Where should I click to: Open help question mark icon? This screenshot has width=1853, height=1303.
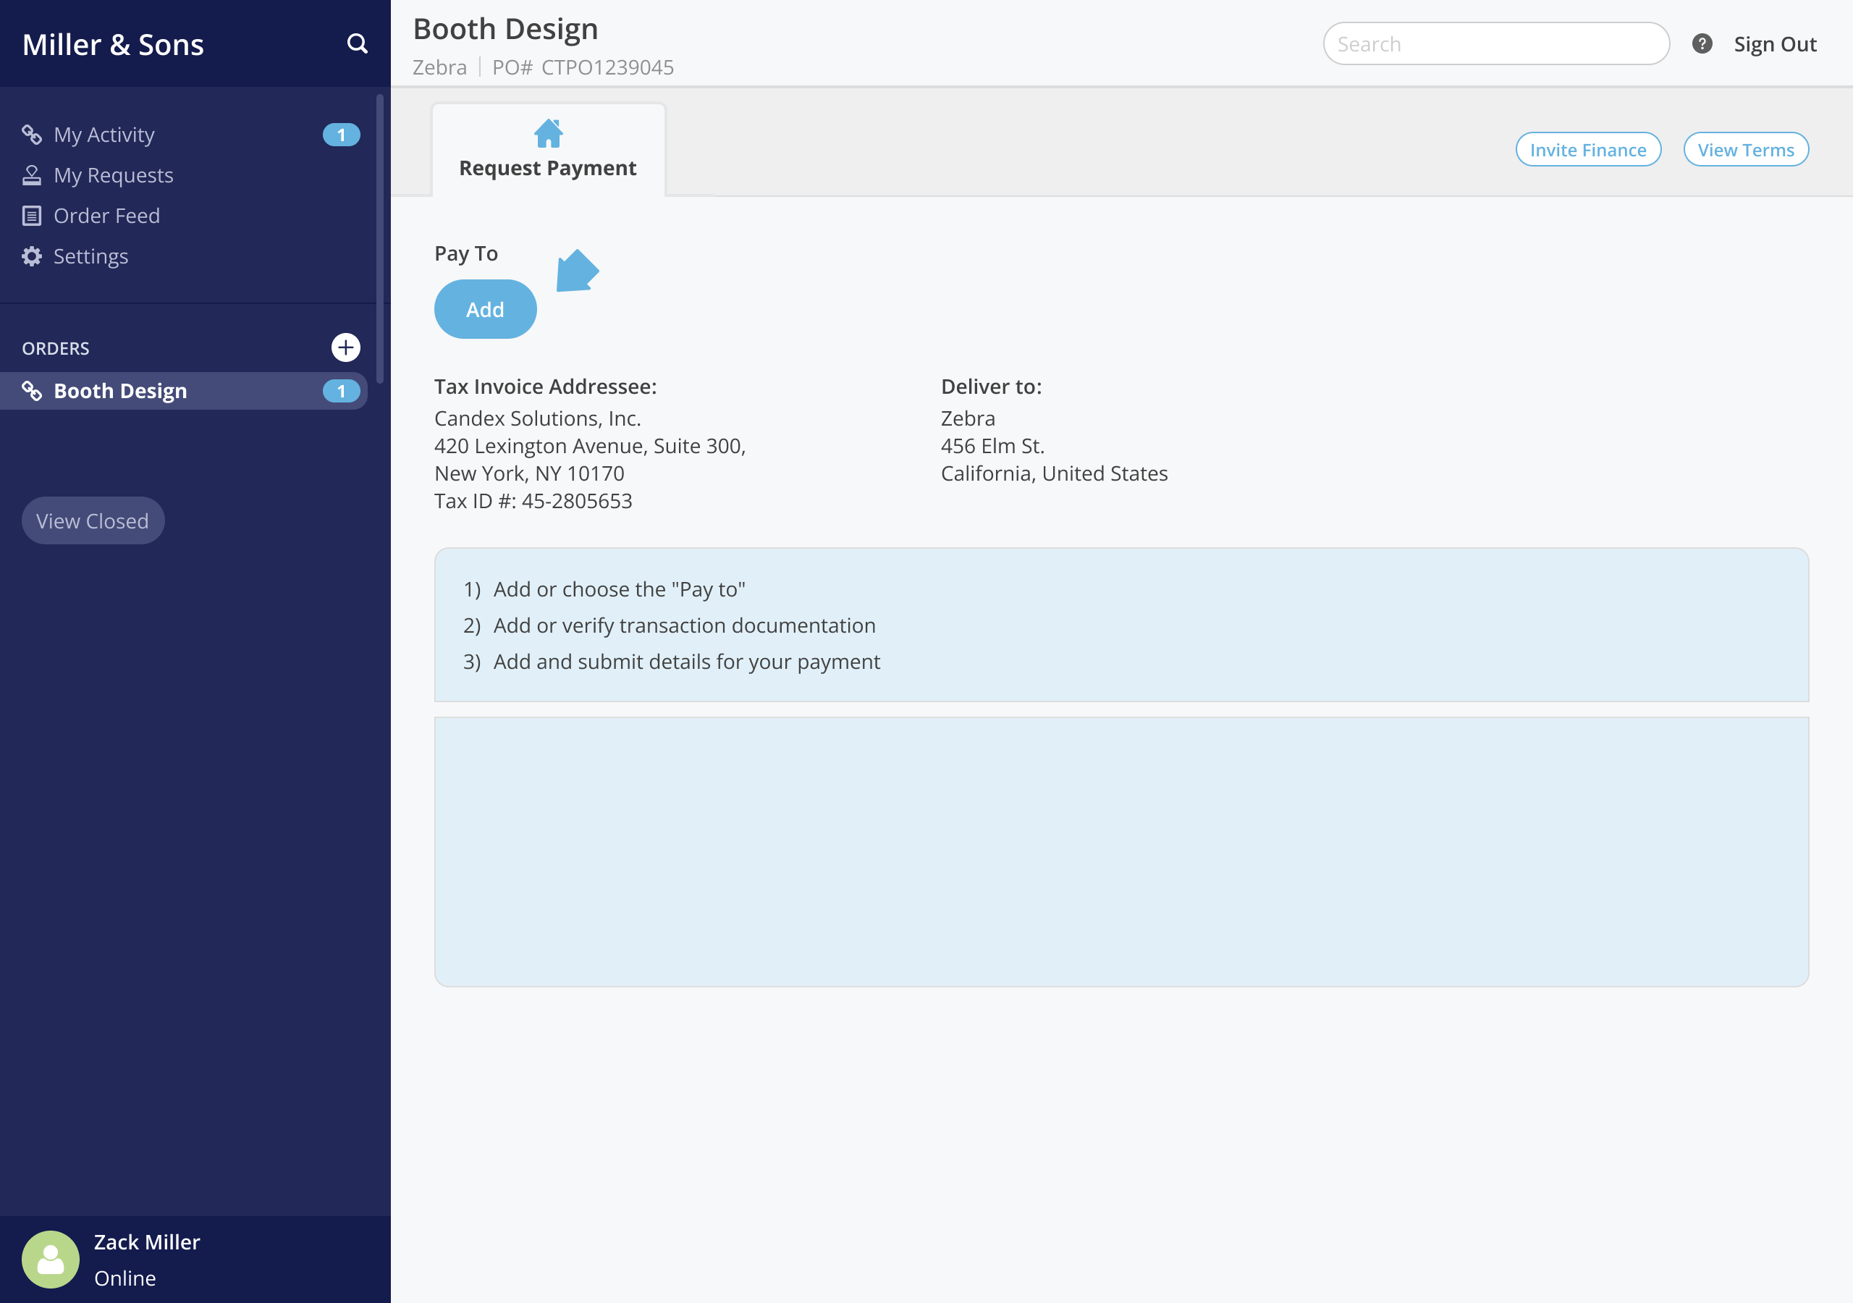tap(1701, 43)
